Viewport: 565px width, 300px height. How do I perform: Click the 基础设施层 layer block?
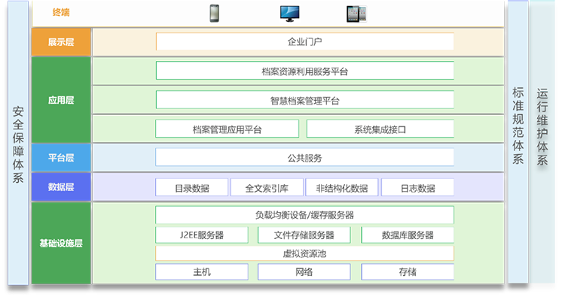pos(61,243)
